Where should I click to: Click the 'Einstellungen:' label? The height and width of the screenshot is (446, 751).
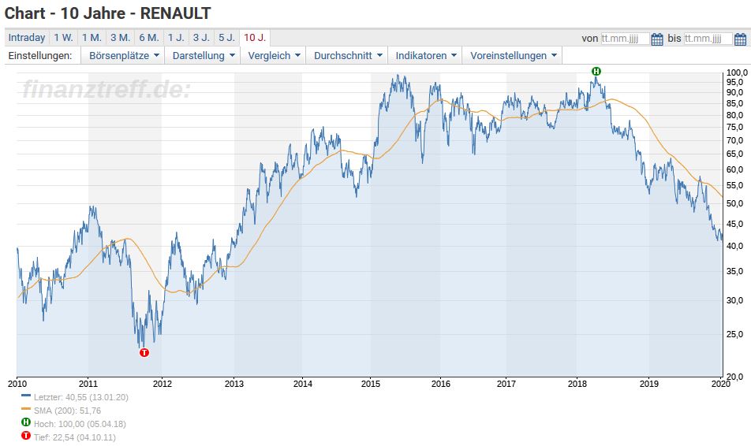click(40, 55)
